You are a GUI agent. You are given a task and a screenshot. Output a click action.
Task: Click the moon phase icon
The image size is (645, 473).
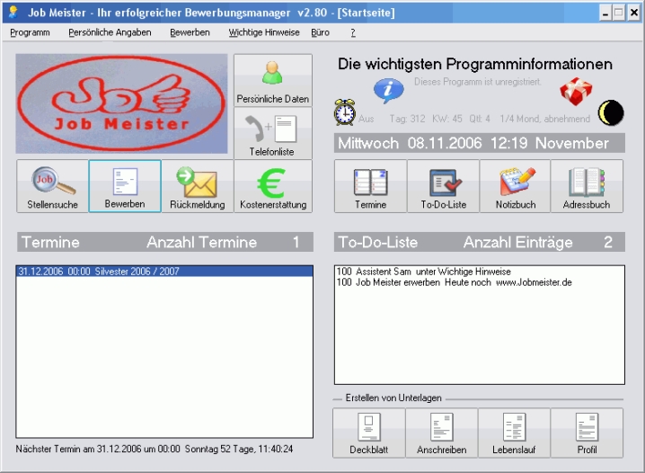(612, 112)
